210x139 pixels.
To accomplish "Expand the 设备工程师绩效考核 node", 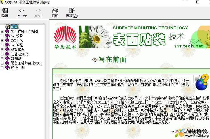I will point(2,63).
